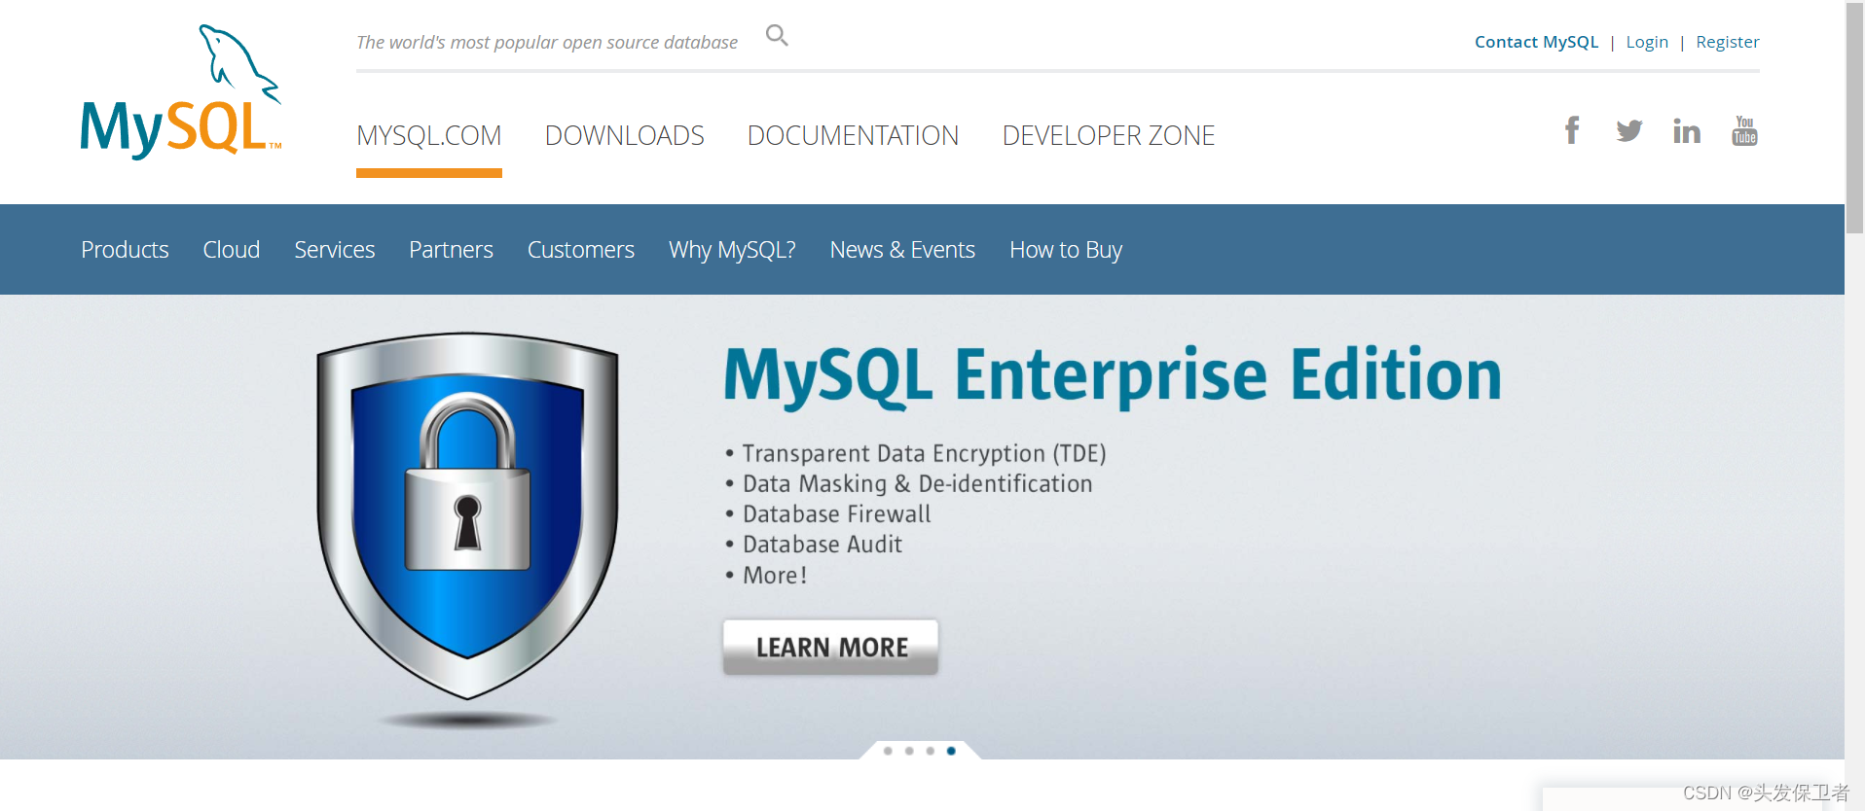Switch to the DOWNLOADS tab
Image resolution: width=1865 pixels, height=811 pixels.
[625, 136]
